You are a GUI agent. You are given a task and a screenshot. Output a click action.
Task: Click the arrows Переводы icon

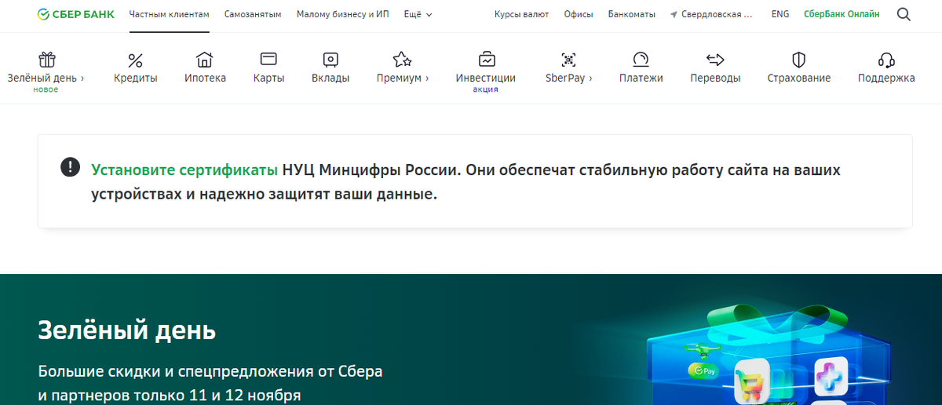coord(715,59)
